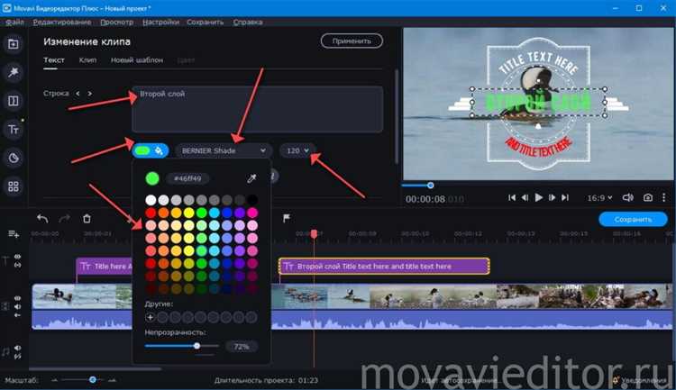The image size is (676, 390).
Task: Toggle title track link icon
Action: (18, 265)
